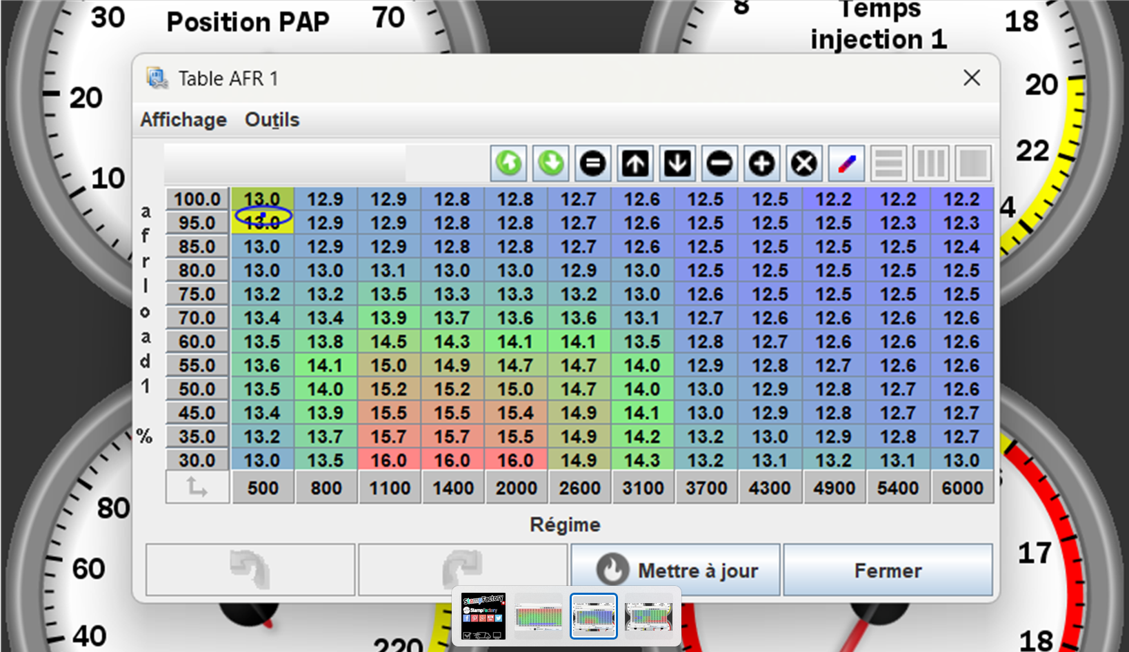Select cell 13.8 at 60.0 load, 800 RPM
Viewport: 1129px width, 652px height.
[326, 341]
